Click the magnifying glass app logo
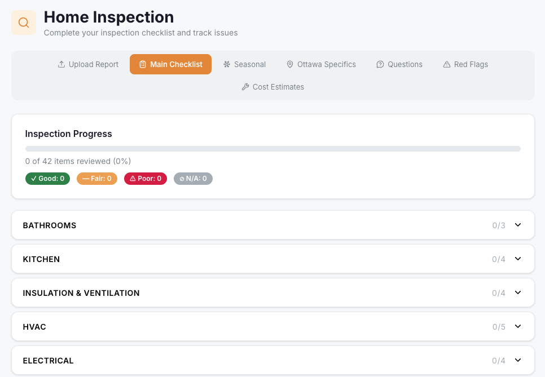This screenshot has width=545, height=377. click(x=23, y=22)
